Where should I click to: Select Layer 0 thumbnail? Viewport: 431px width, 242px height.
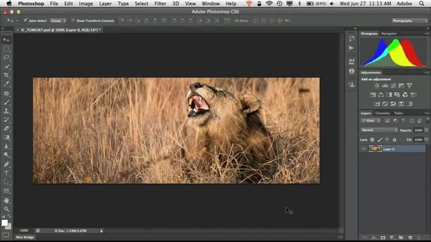(375, 149)
